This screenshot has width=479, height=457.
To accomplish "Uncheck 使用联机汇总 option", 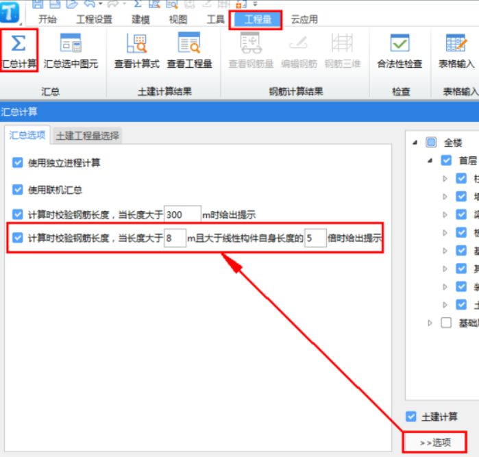I will [x=18, y=189].
